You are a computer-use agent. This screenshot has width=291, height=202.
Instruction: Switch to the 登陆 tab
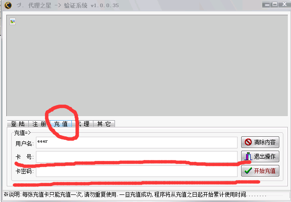point(18,124)
